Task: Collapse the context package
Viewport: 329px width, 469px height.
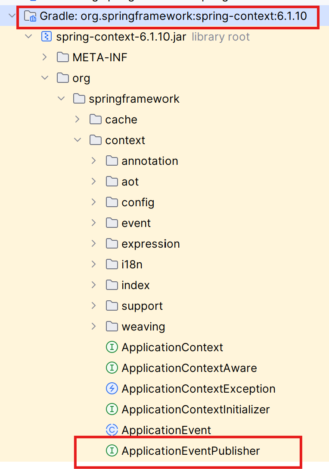Action: tap(78, 140)
